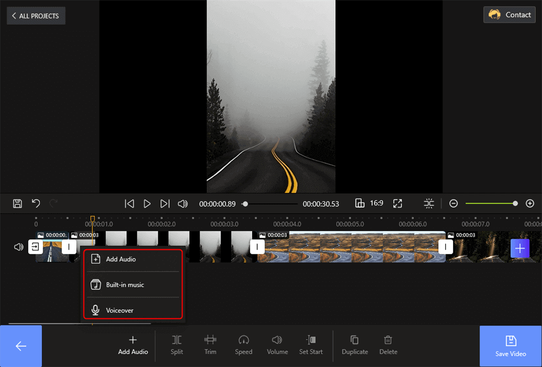Click the playback progress slider handle
542x367 pixels.
coord(245,204)
